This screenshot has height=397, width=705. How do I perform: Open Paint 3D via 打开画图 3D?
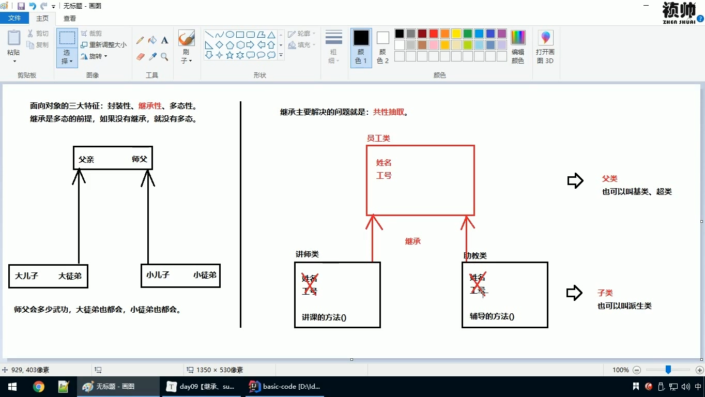pos(545,47)
